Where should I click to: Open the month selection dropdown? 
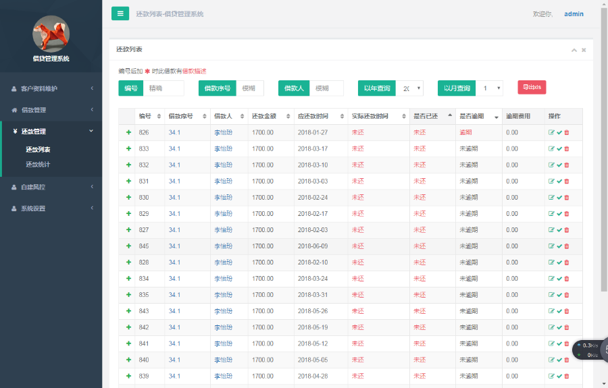coord(489,88)
